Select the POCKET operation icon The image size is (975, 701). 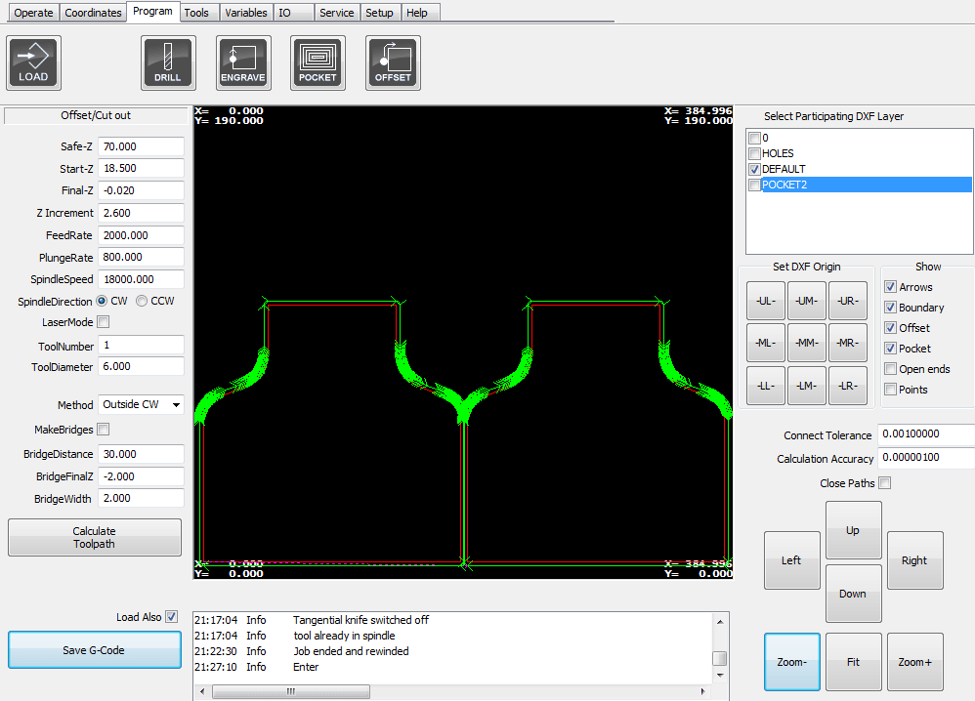[317, 62]
